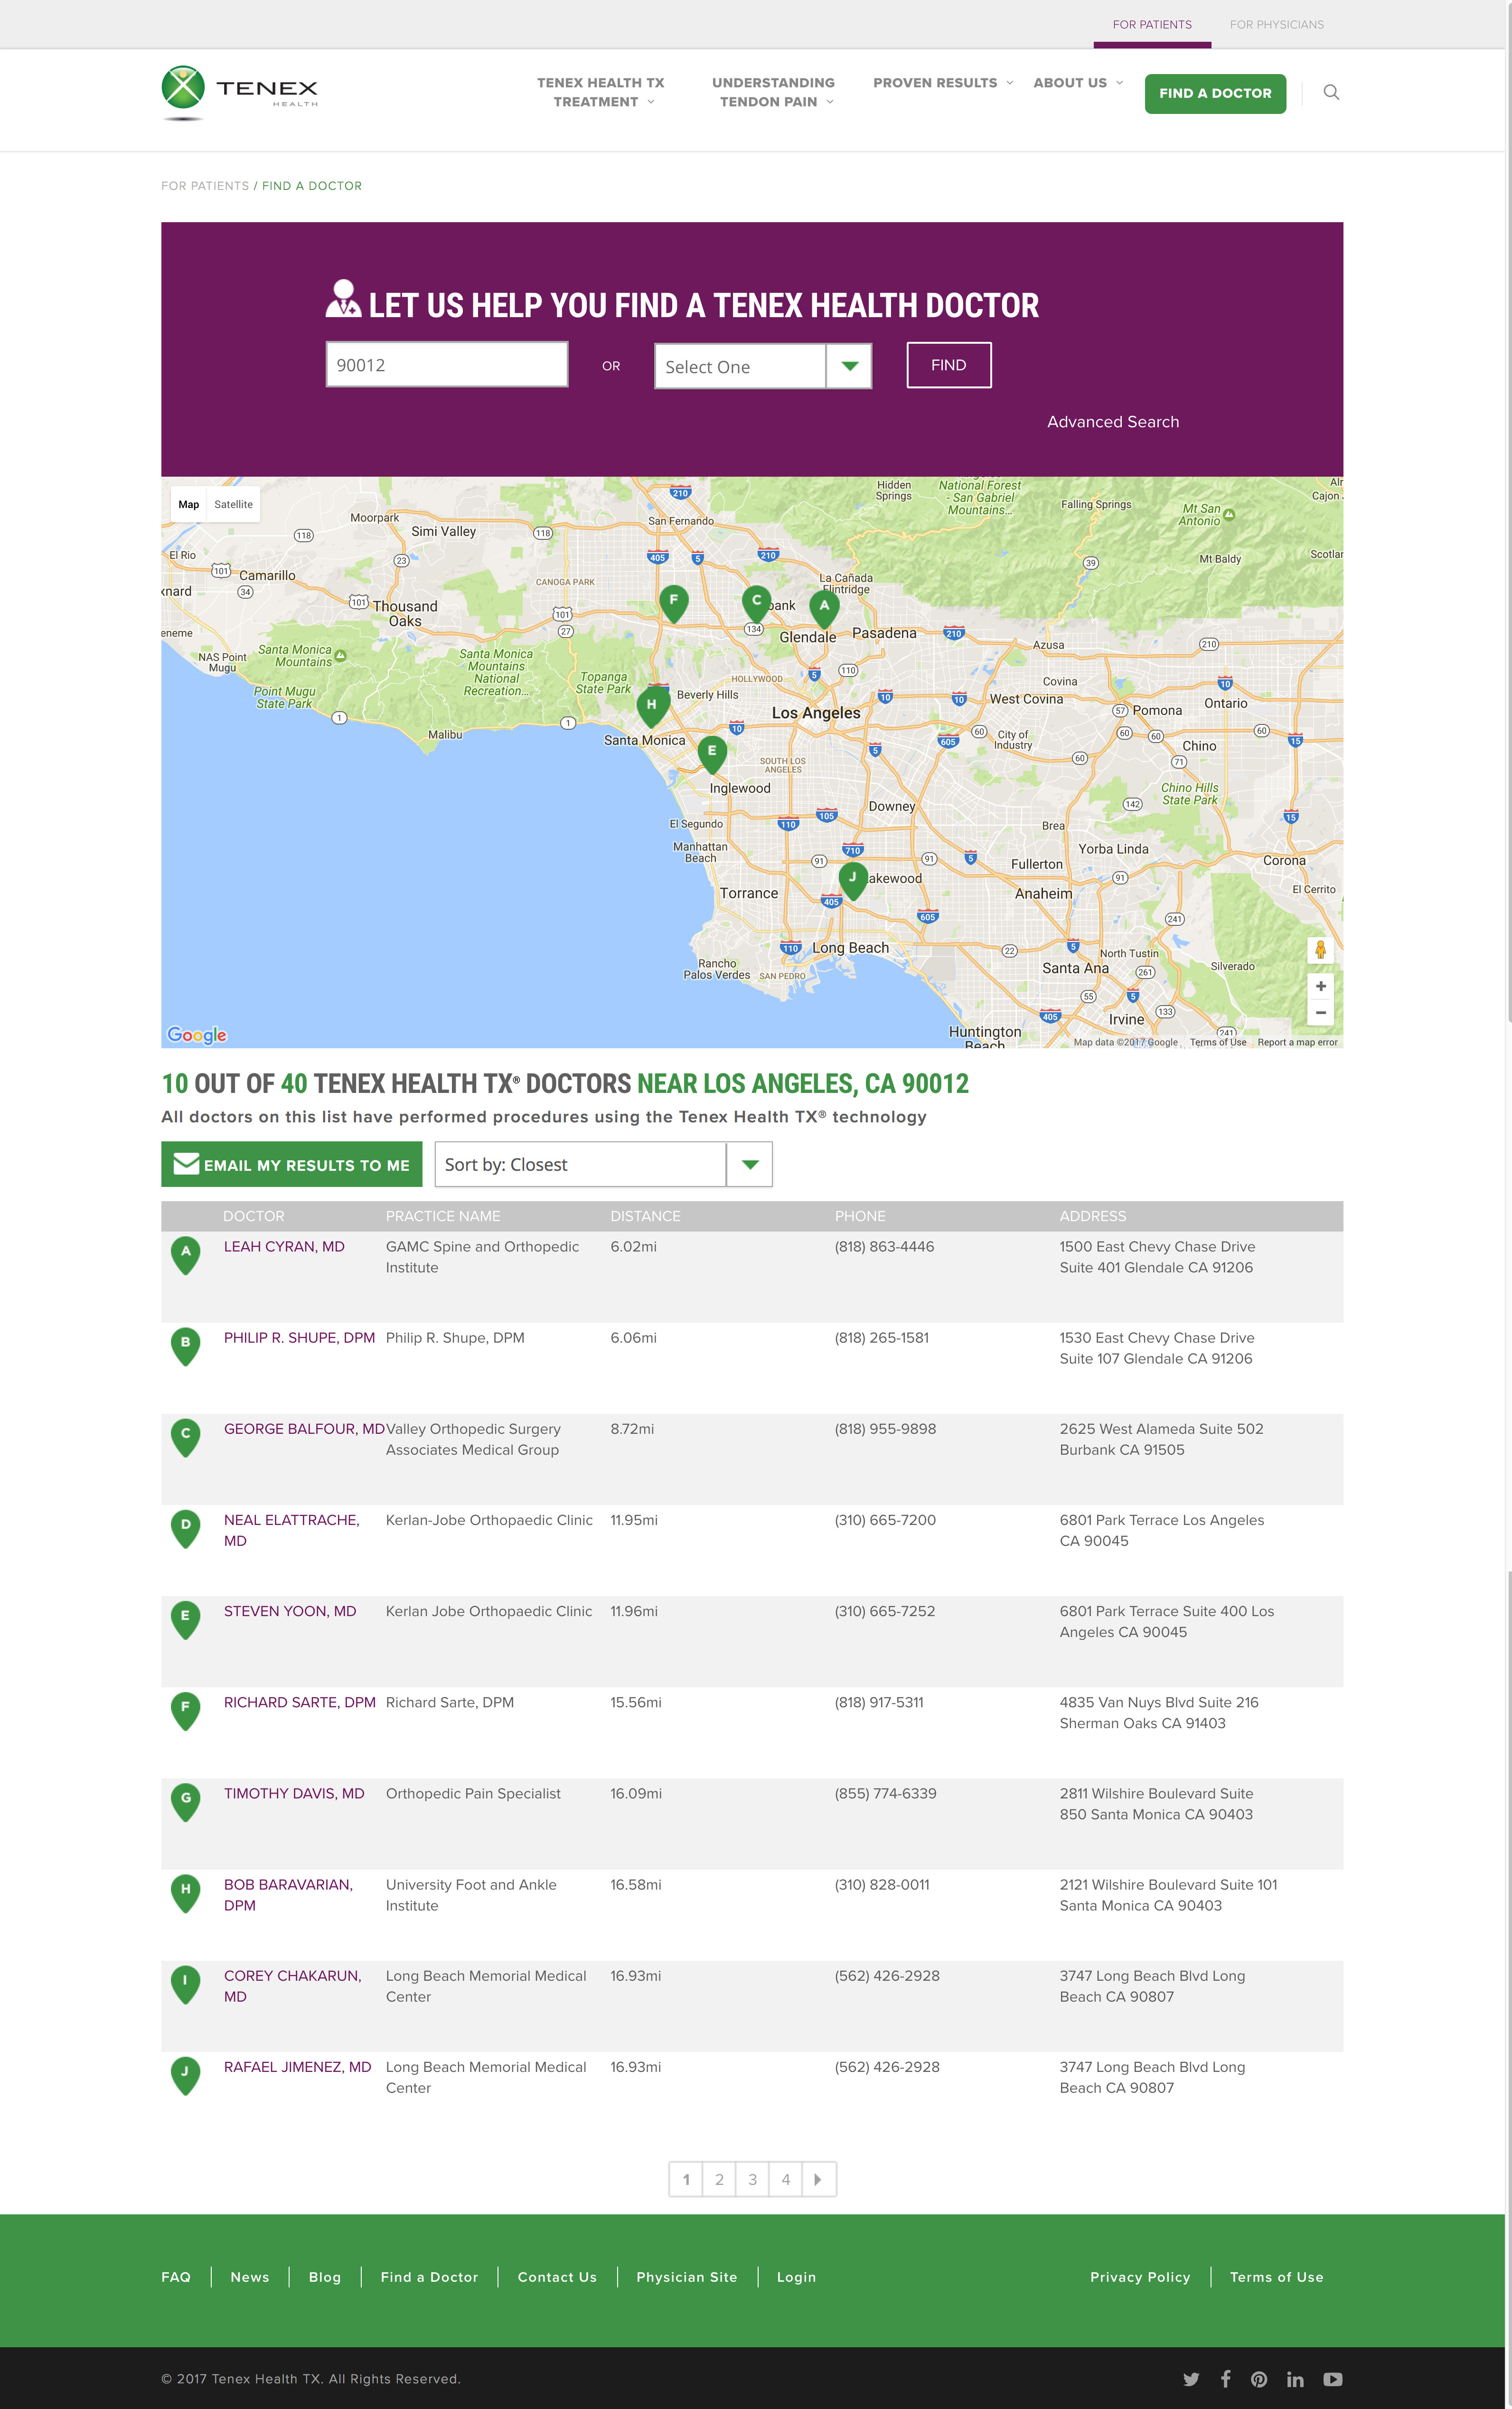This screenshot has width=1512, height=2409.
Task: Switch map to Satellite view
Action: coord(233,504)
